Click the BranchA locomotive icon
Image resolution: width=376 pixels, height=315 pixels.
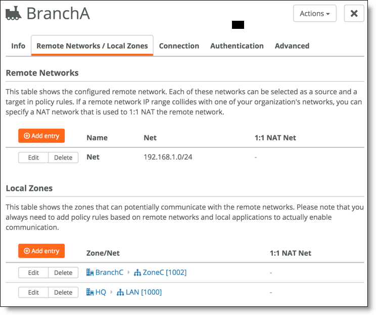click(14, 13)
